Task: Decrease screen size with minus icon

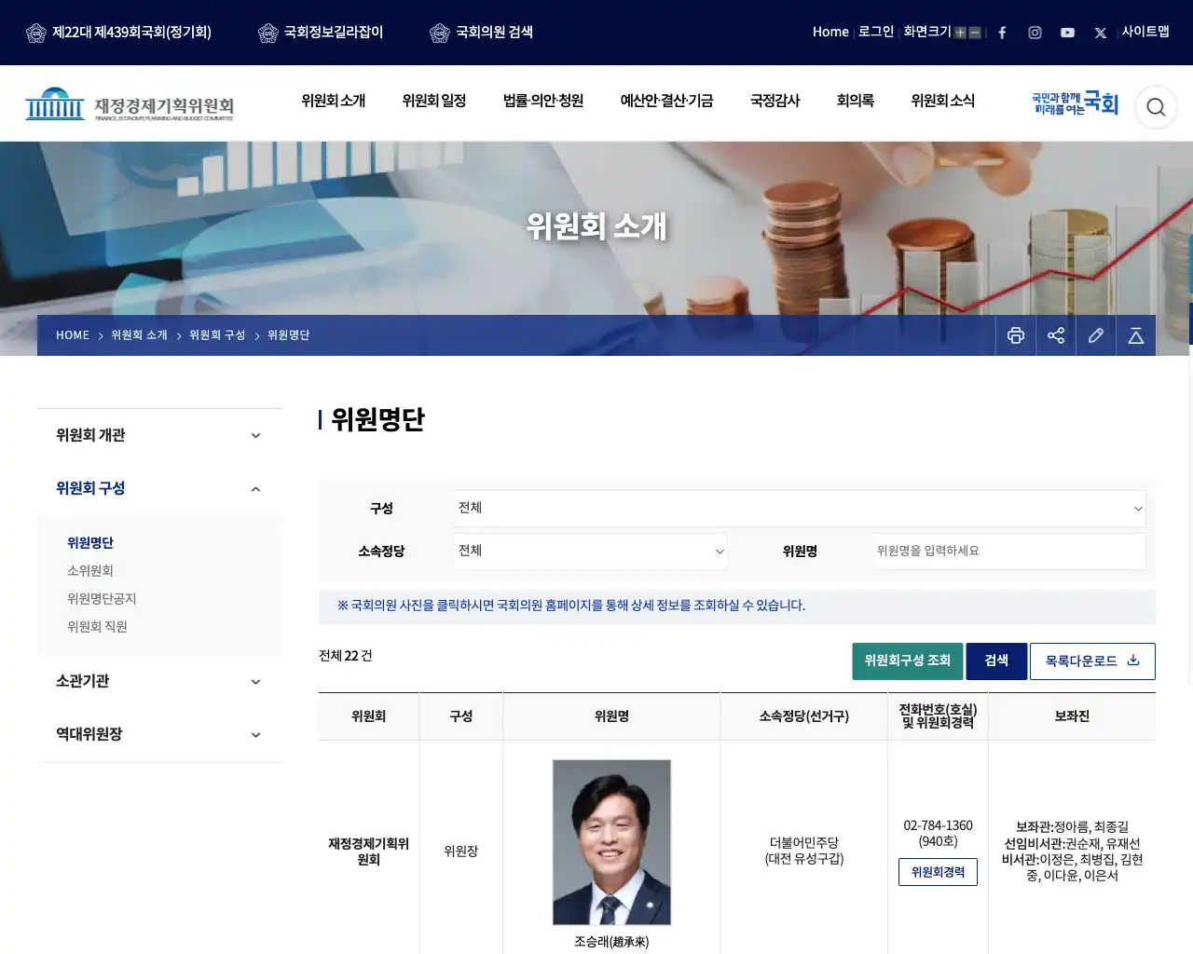Action: (975, 33)
